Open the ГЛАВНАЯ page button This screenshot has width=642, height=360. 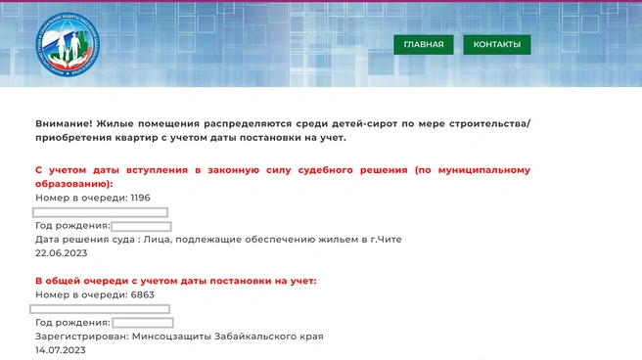point(424,45)
